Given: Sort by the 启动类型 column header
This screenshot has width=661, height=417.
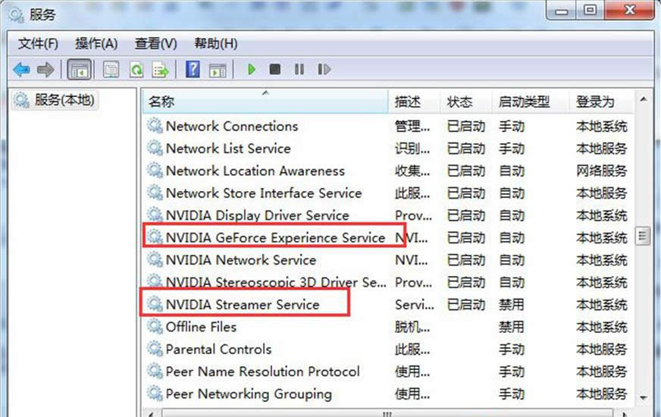Looking at the screenshot, I should coord(523,102).
